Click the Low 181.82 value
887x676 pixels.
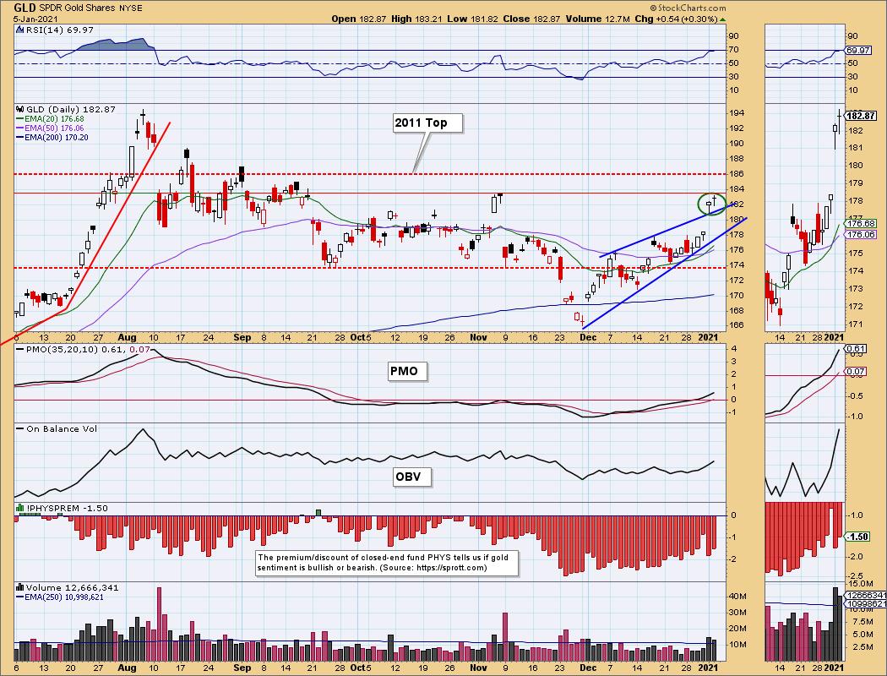(x=472, y=19)
